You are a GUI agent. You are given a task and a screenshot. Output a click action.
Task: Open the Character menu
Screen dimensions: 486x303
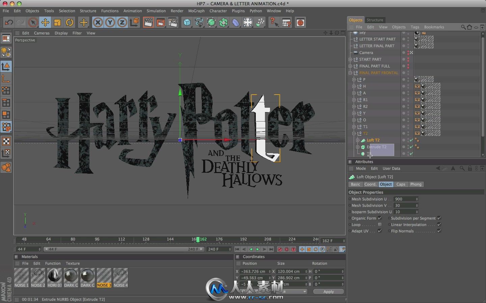point(218,11)
